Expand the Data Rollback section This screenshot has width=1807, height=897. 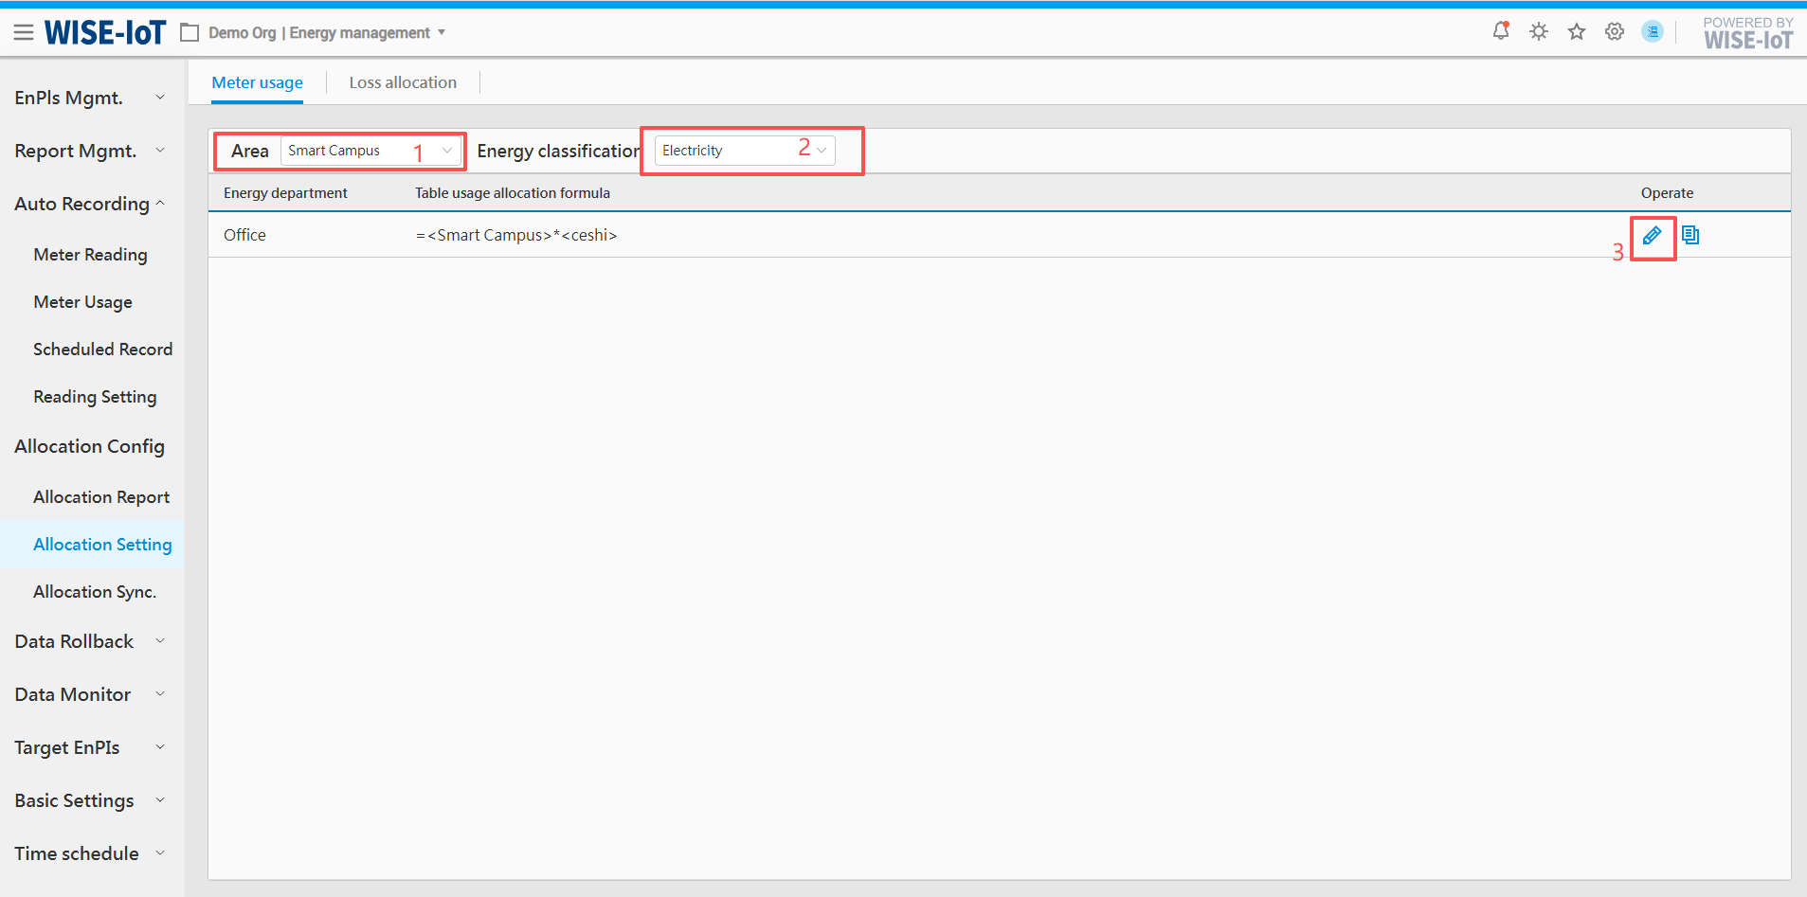point(90,641)
